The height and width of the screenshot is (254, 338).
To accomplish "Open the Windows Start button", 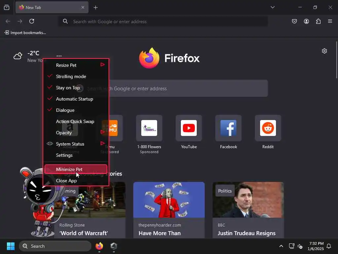I will point(11,246).
